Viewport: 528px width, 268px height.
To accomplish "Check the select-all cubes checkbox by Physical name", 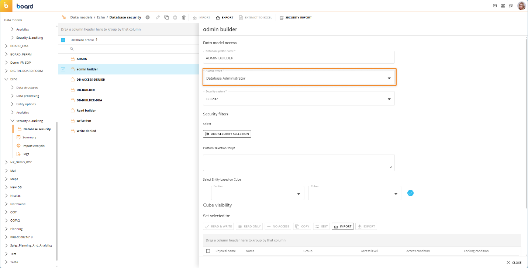I will coord(208,251).
